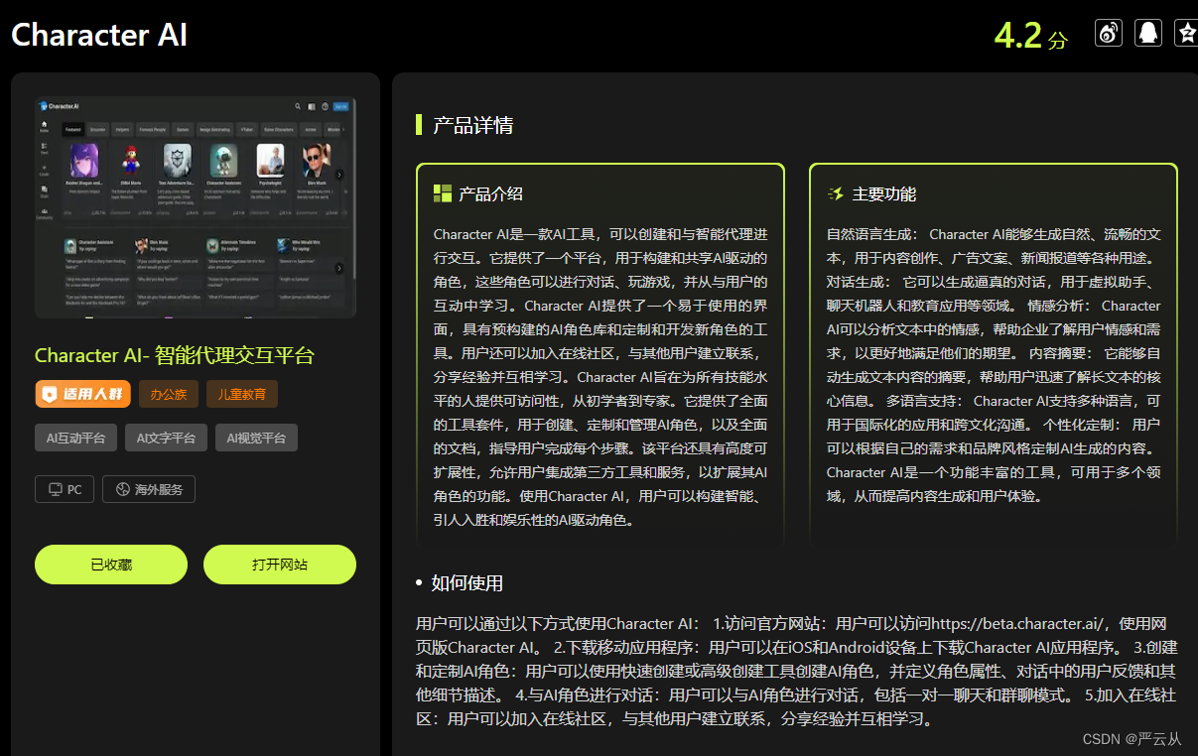The width and height of the screenshot is (1198, 756).
Task: Click the grid icon beside 产品介绍
Action: click(x=443, y=193)
